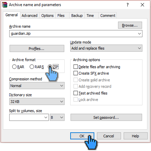Click the WinRAR books icon in title bar

pyautogui.click(x=5, y=5)
